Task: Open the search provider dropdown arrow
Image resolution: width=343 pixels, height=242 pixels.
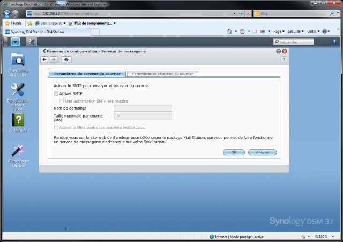Action: coord(338,13)
